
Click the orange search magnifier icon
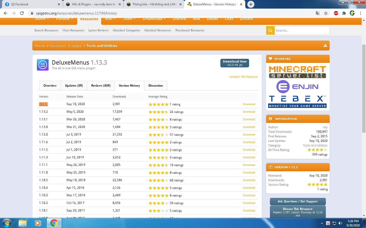[x=270, y=30]
